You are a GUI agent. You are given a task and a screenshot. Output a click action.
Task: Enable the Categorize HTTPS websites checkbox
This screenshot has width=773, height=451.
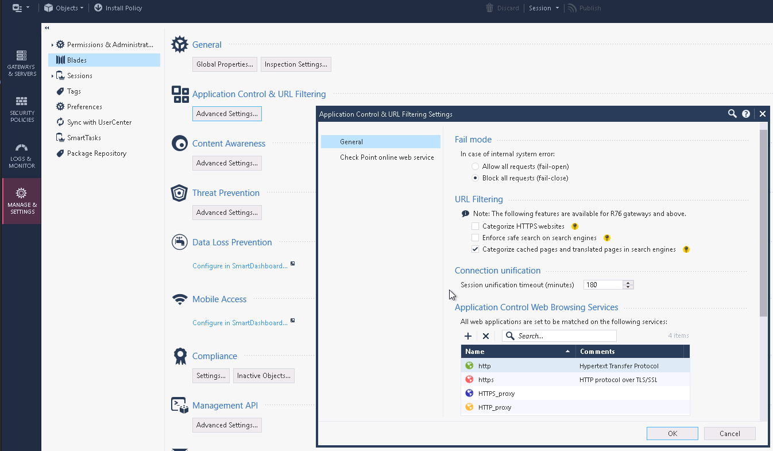point(475,226)
